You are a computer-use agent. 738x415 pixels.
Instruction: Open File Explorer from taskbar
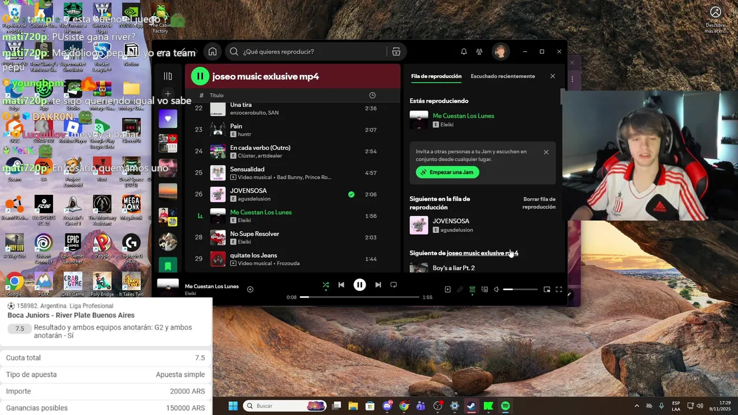pos(353,406)
